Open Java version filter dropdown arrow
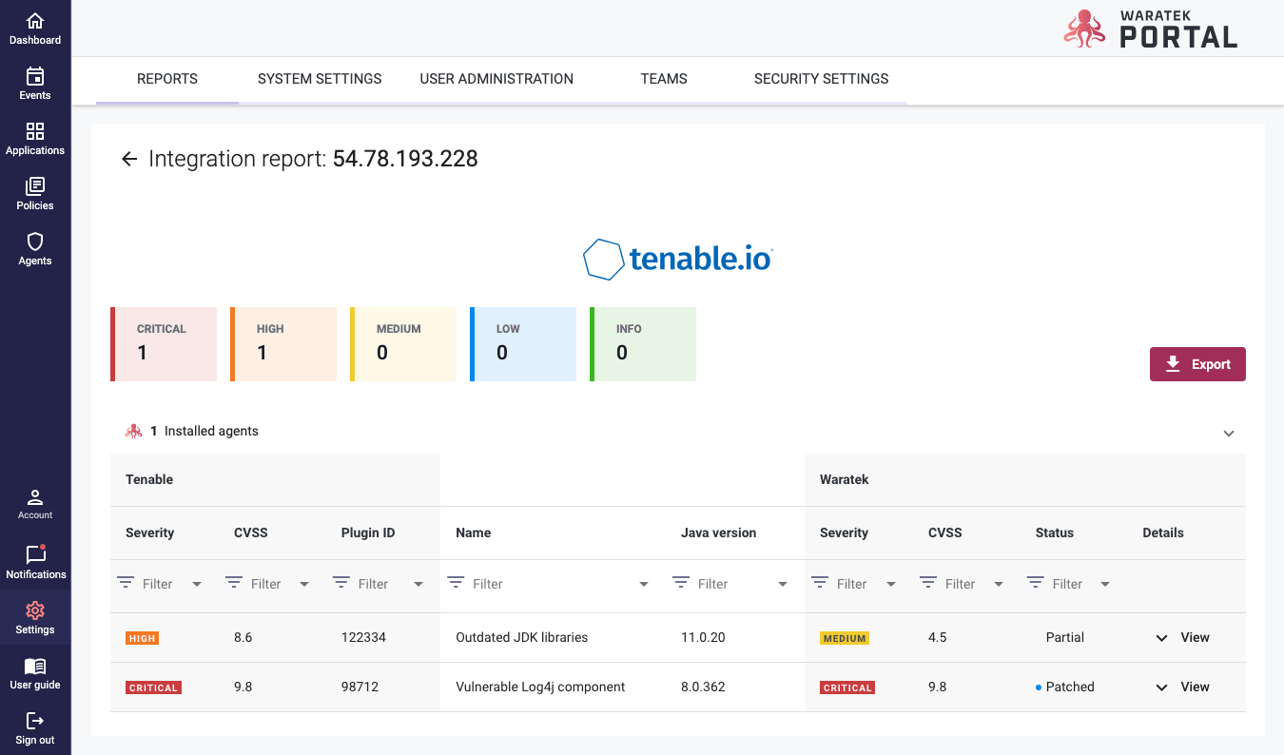 point(783,584)
